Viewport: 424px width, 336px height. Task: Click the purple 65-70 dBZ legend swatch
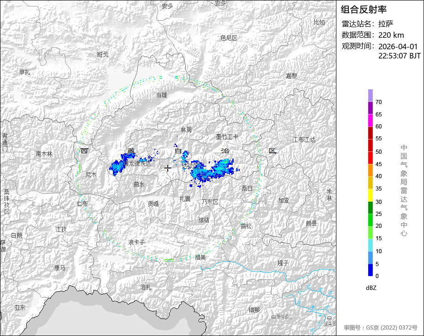pos(371,108)
